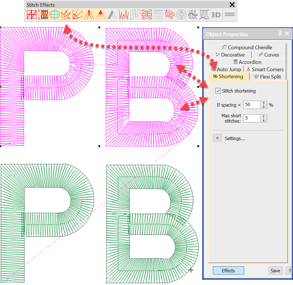Switch to the Flexi Split tab

pos(268,76)
